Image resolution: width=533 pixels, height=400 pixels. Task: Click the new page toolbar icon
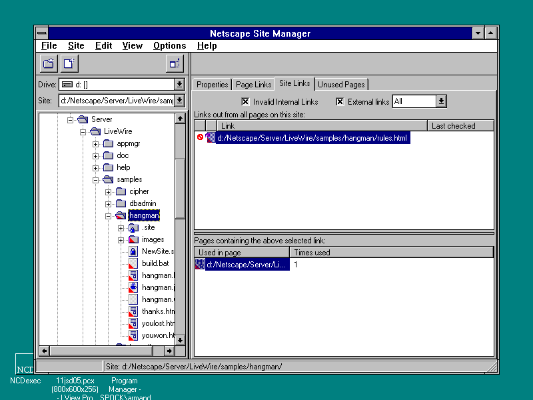click(x=69, y=63)
